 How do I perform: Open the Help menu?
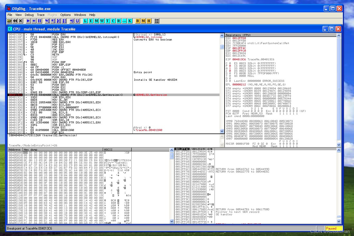tap(92, 15)
